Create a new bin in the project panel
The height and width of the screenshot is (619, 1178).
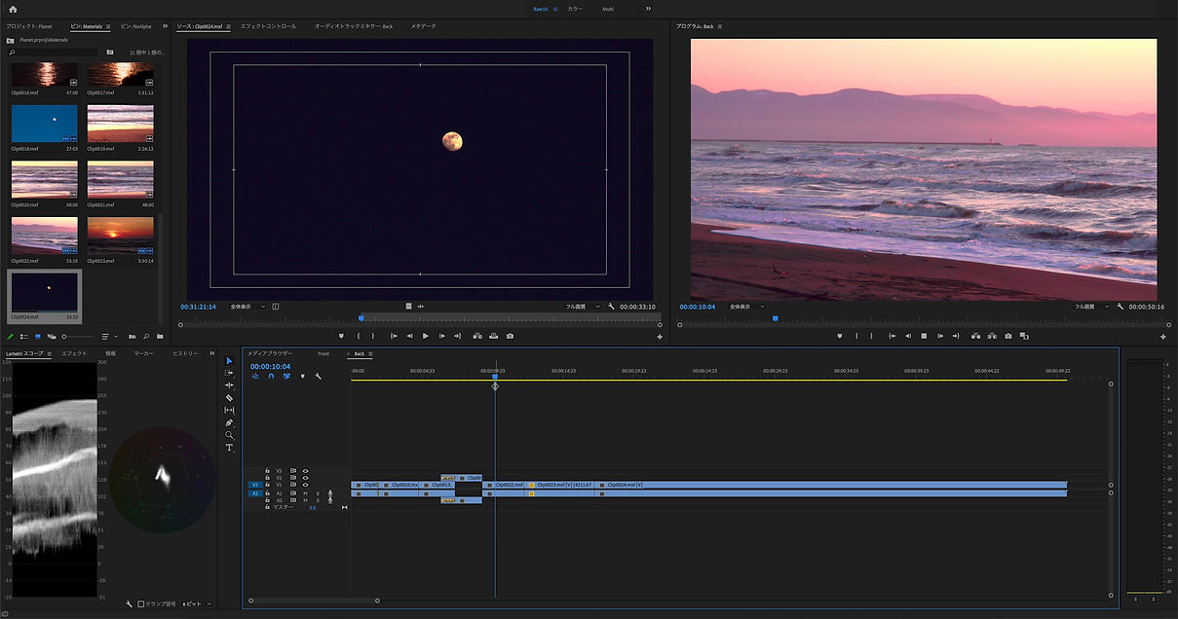point(160,337)
